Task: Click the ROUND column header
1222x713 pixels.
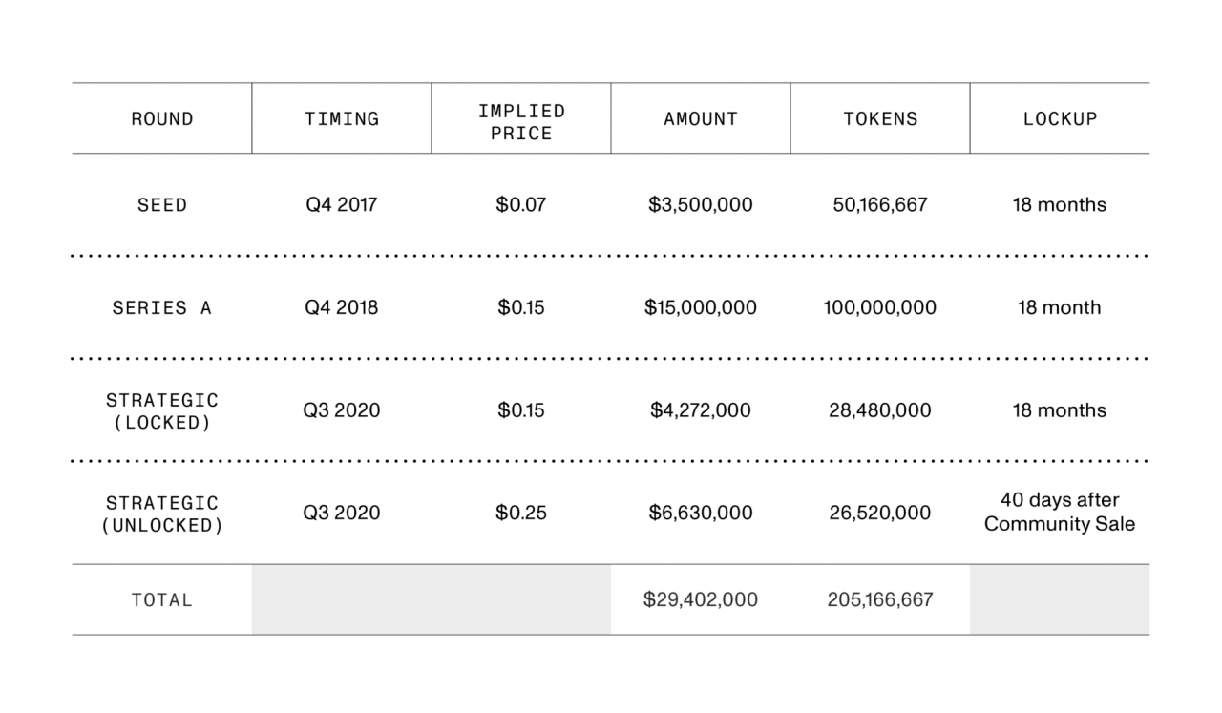Action: 162,119
